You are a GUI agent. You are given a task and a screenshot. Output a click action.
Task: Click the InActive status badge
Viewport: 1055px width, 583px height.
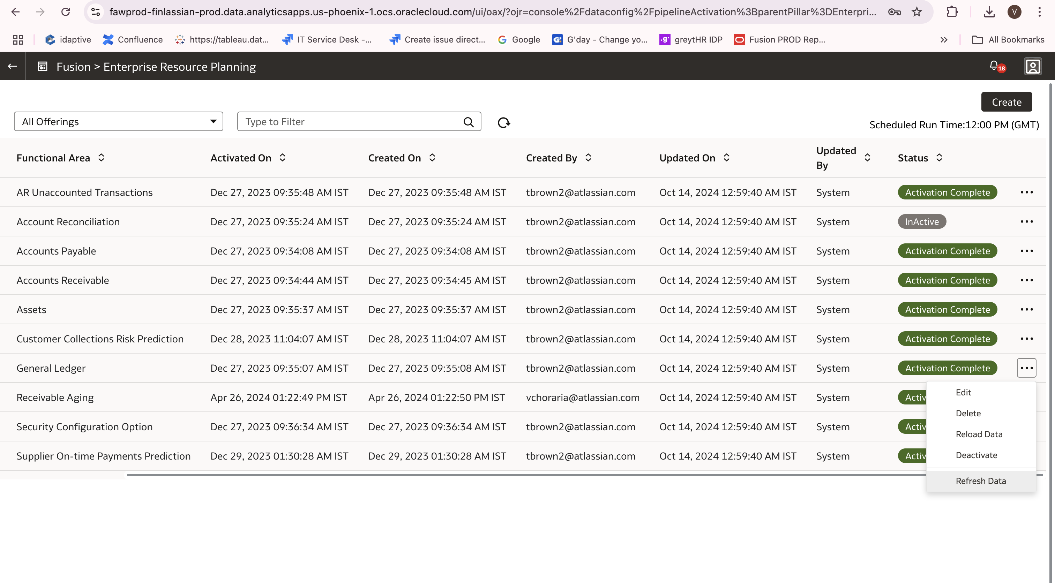click(922, 221)
